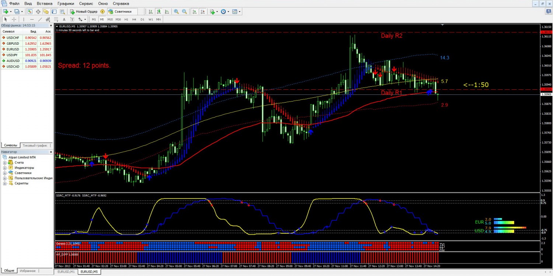The height and width of the screenshot is (276, 553).
Task: Toggle chart shift button
Action: [x=203, y=11]
